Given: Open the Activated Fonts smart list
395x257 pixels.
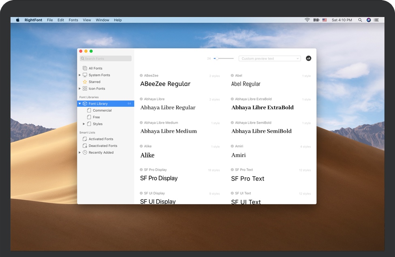Looking at the screenshot, I should pyautogui.click(x=101, y=139).
